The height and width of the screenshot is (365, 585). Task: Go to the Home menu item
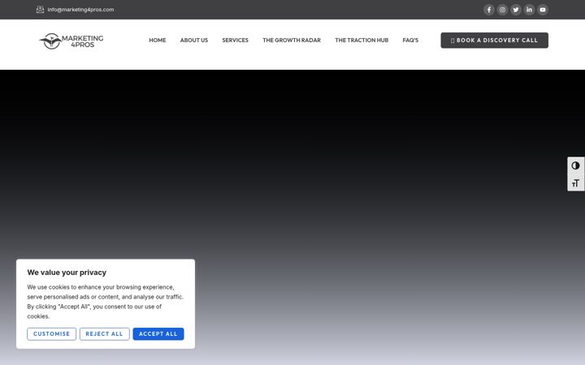(x=158, y=41)
